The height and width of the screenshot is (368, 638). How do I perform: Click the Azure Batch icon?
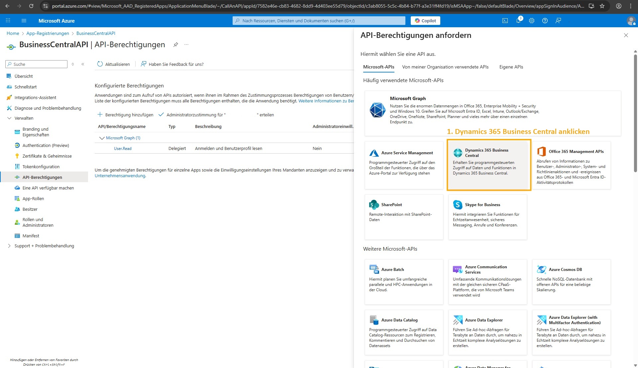click(x=374, y=269)
